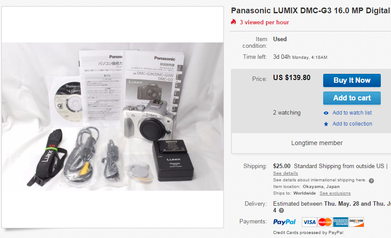
Task: Click the MasterCard icon
Action: (x=325, y=222)
